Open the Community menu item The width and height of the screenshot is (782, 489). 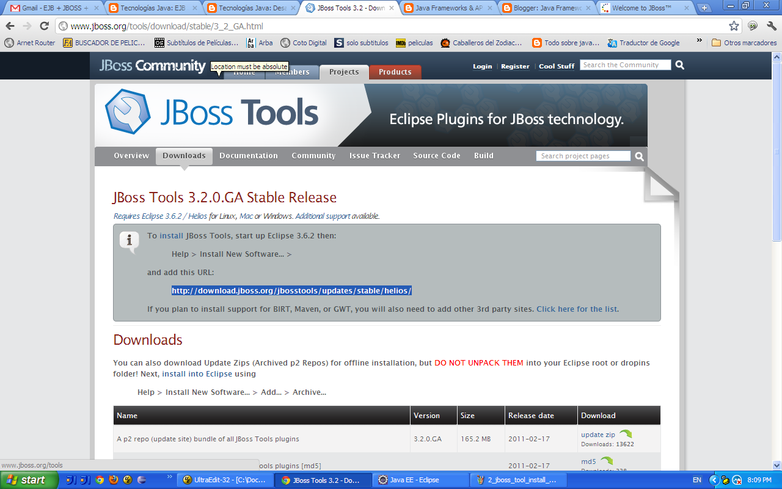[313, 156]
